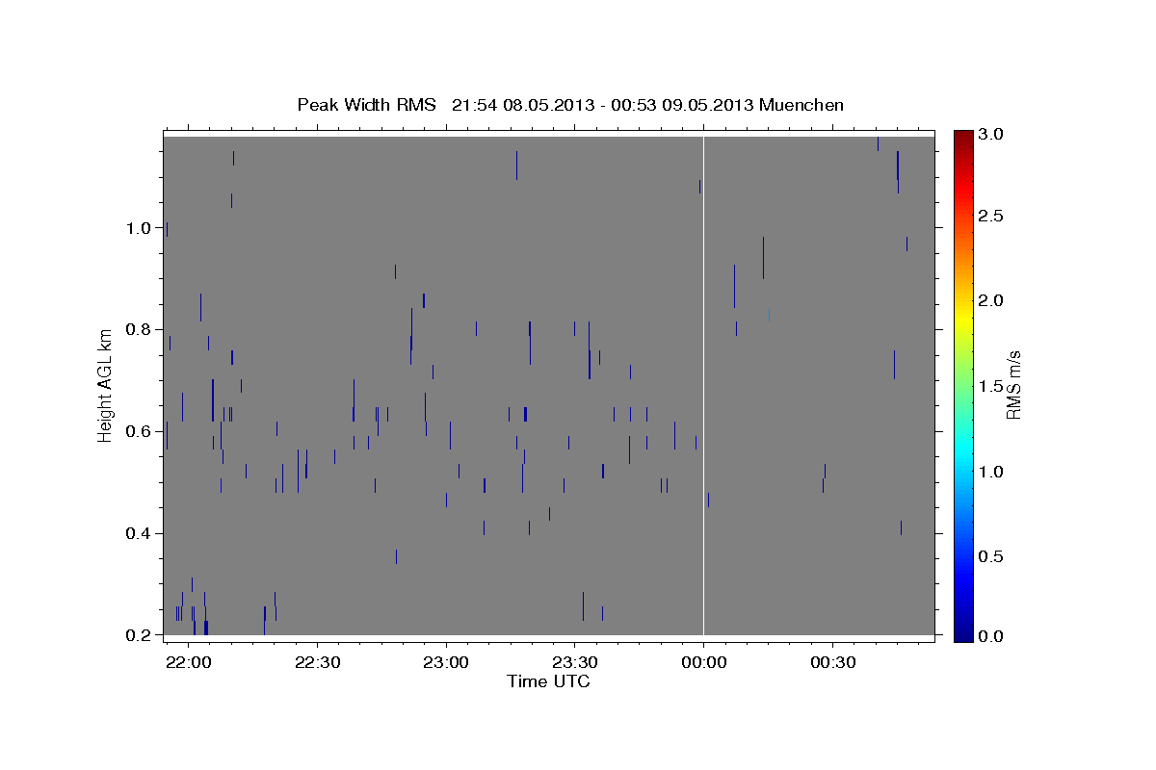Click the 3.0 colorbar value label

point(991,135)
